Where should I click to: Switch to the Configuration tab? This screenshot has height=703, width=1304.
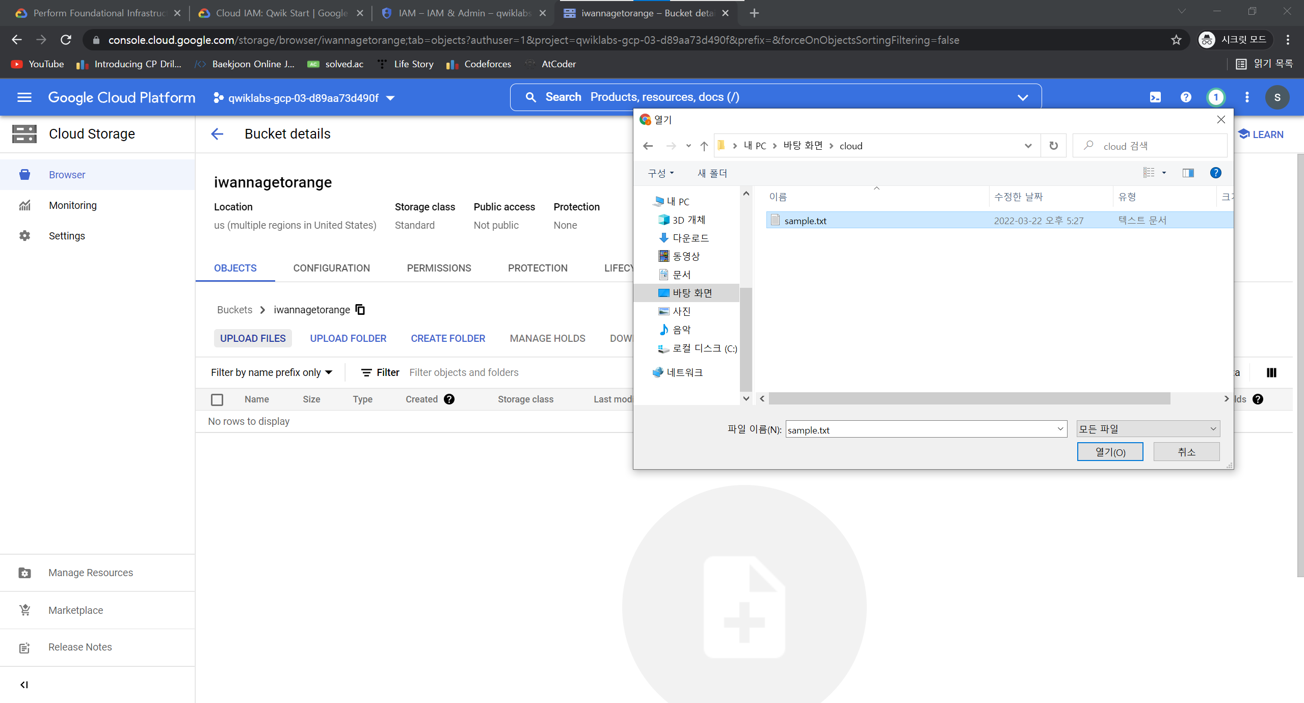pos(331,268)
